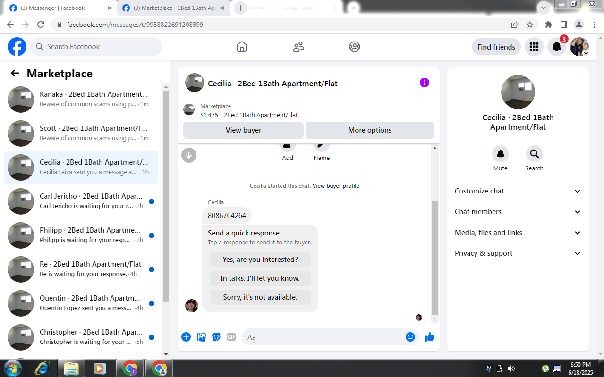Open the emoji picker in composer

tap(410, 337)
